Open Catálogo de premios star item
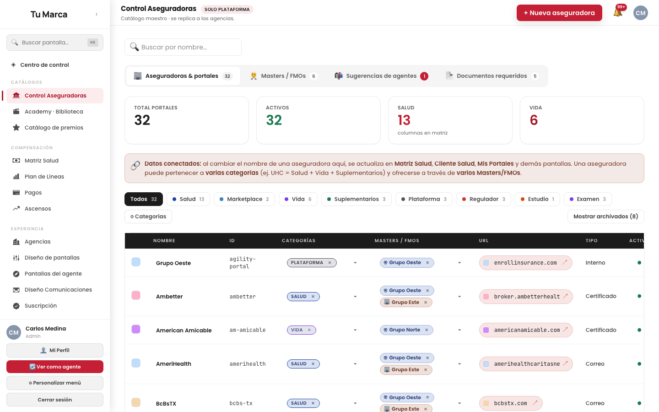659x412 pixels. 55,128
